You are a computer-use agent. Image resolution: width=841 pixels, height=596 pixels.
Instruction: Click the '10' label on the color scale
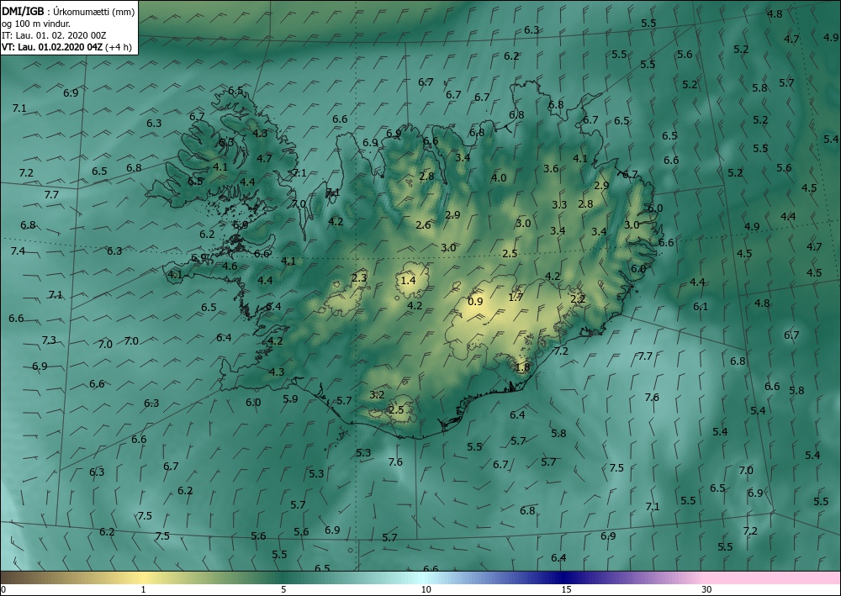tap(426, 589)
